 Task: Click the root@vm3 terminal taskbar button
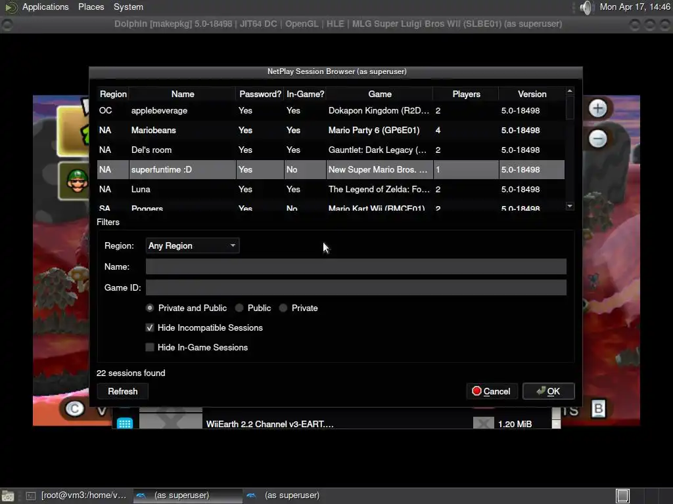point(76,496)
